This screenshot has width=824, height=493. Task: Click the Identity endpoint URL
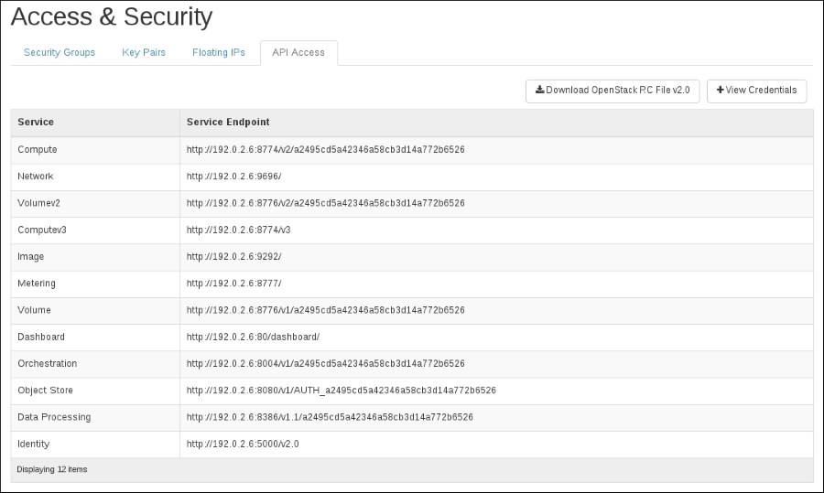tap(243, 445)
